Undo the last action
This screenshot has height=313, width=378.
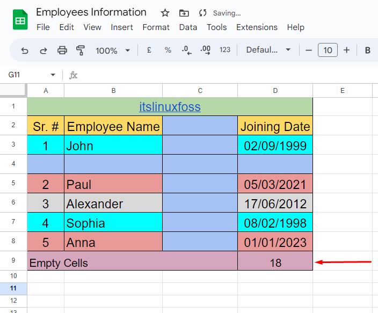tap(25, 50)
